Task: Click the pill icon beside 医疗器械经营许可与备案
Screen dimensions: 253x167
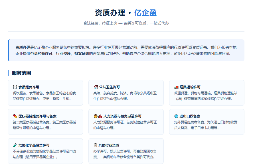Action: click(x=15, y=116)
